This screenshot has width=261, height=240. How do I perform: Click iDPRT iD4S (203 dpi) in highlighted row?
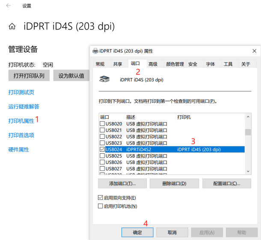pyautogui.click(x=199, y=149)
